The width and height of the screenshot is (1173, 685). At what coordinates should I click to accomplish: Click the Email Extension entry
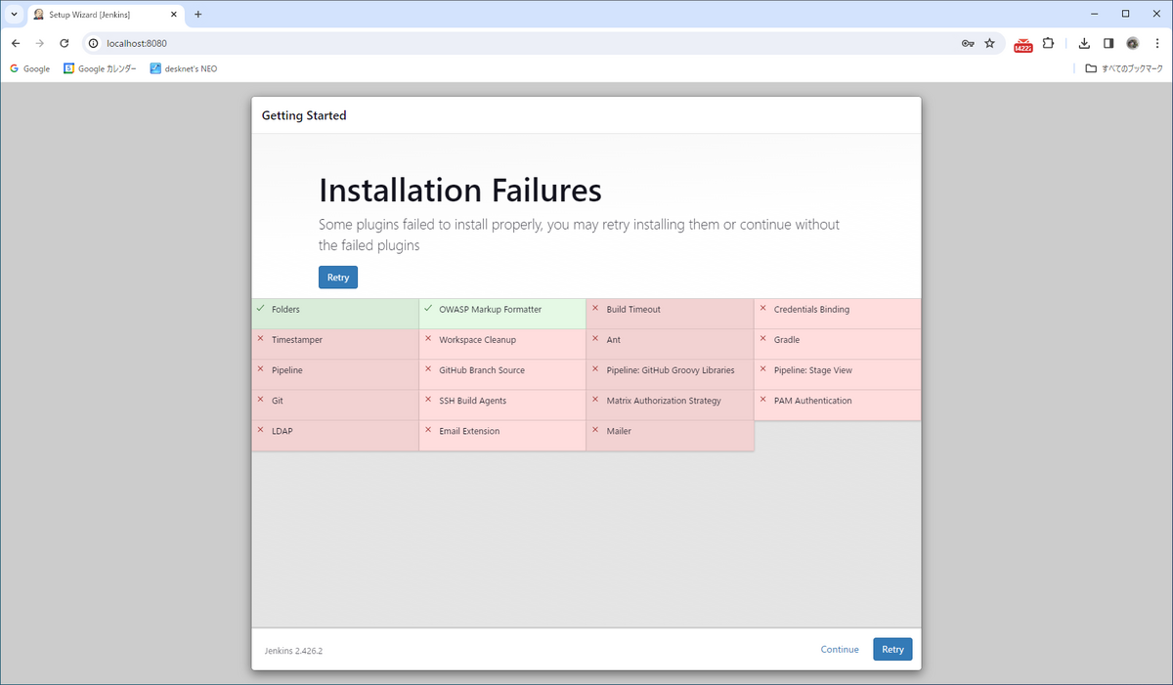pyautogui.click(x=502, y=435)
